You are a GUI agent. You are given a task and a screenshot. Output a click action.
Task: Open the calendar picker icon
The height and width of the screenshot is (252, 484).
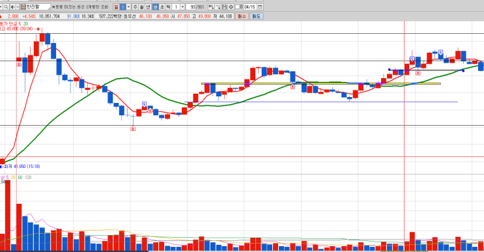pos(260,7)
